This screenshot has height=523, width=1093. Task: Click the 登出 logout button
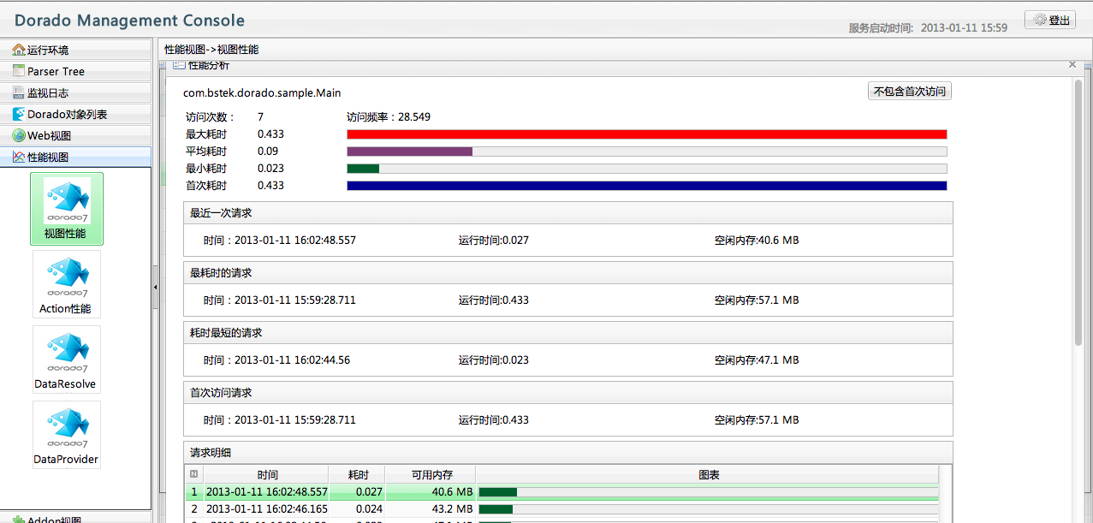pos(1049,21)
